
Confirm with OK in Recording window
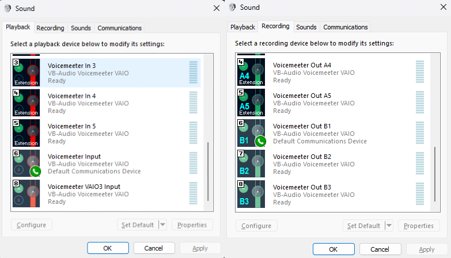click(333, 249)
